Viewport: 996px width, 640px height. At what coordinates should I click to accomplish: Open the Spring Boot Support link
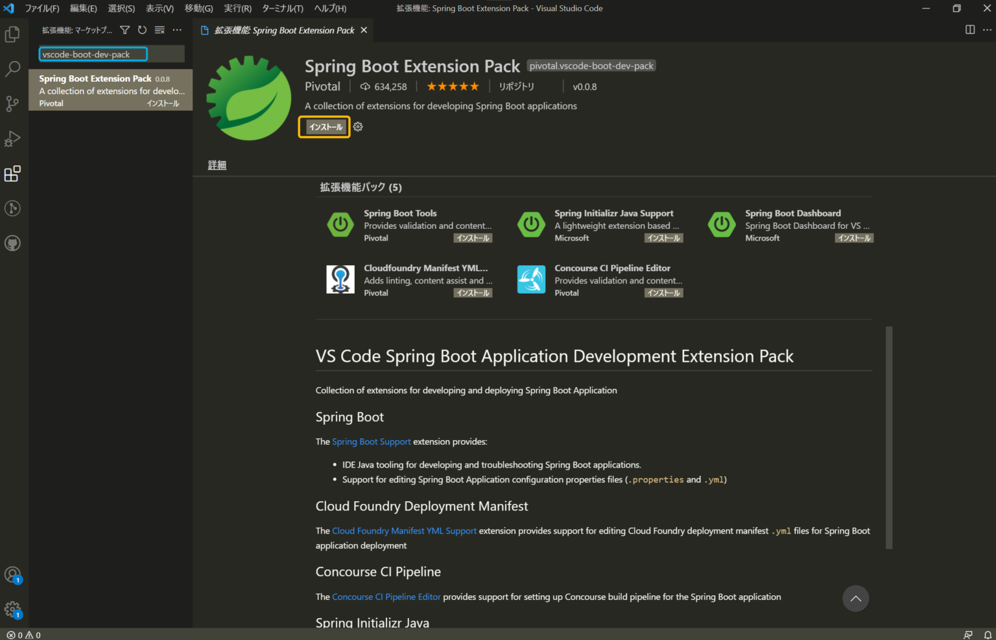(371, 442)
